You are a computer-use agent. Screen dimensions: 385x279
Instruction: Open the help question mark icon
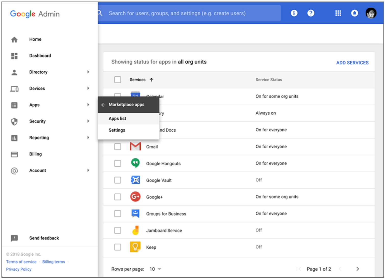pos(311,13)
